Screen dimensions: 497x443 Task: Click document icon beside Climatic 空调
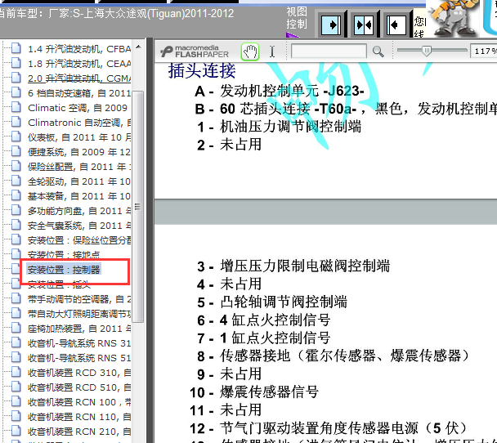(16, 107)
